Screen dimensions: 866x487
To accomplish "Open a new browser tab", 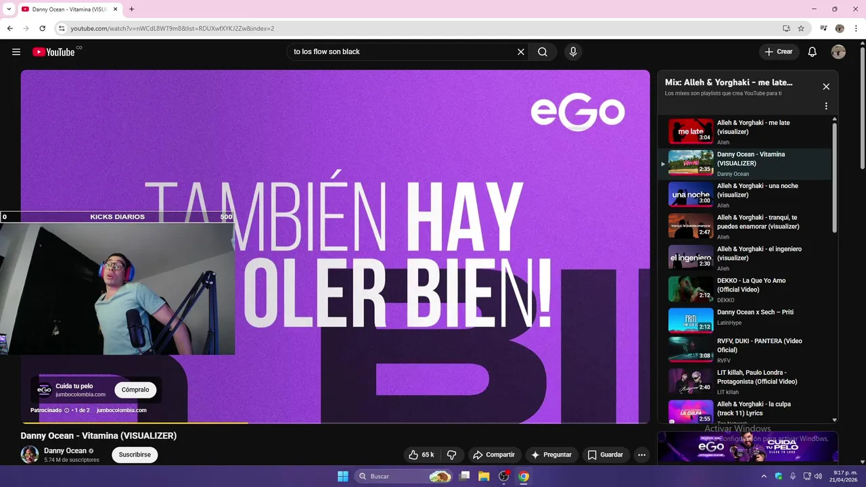I will [x=131, y=9].
